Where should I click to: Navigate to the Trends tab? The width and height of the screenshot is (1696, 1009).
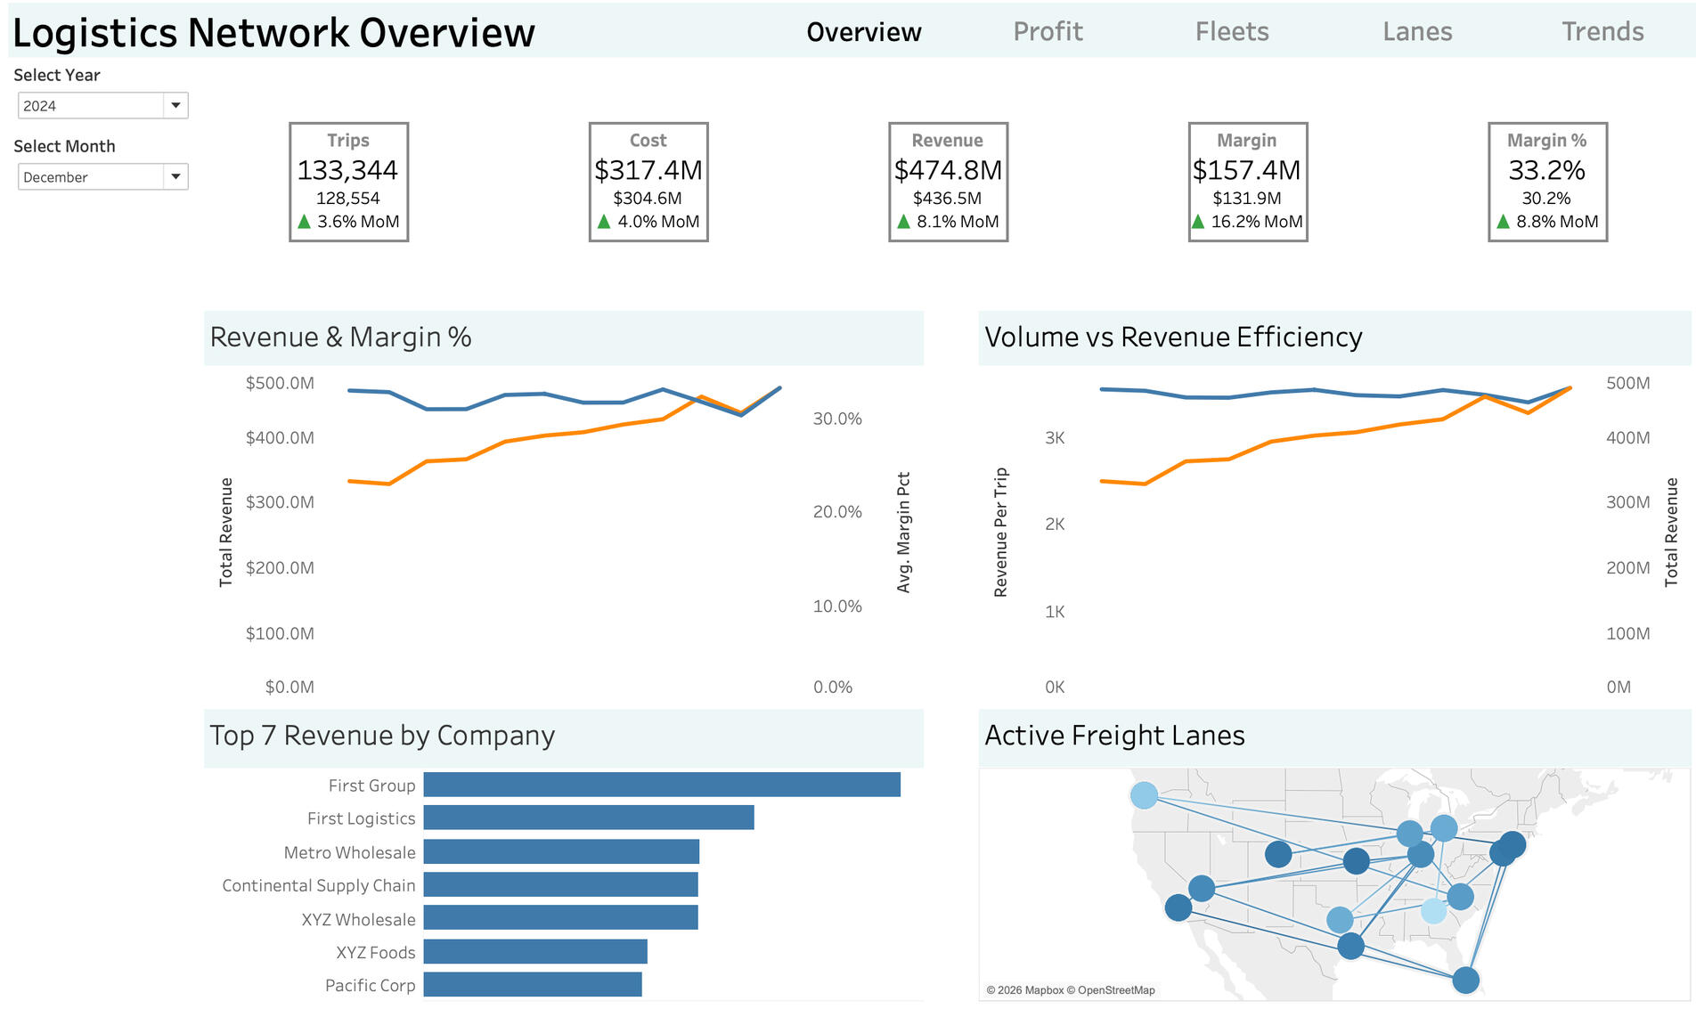pos(1602,32)
